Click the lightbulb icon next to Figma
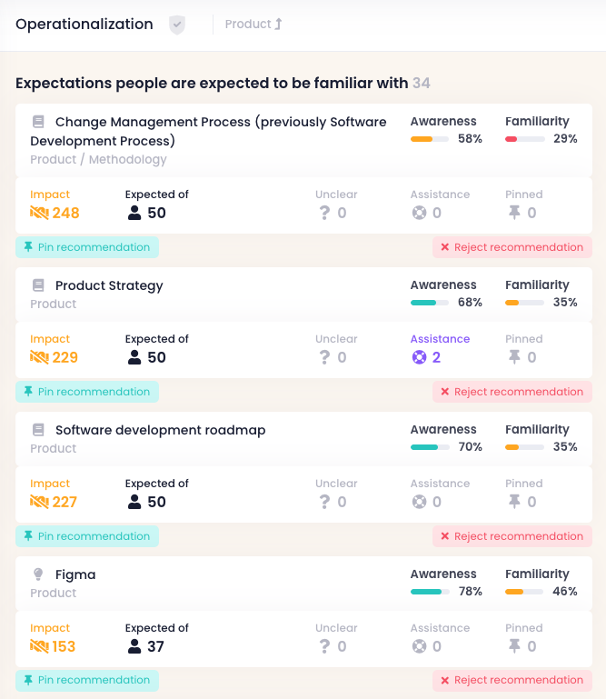The height and width of the screenshot is (699, 606). [x=38, y=574]
